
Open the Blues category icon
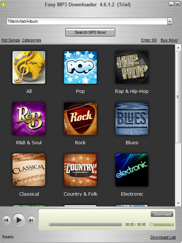132,119
